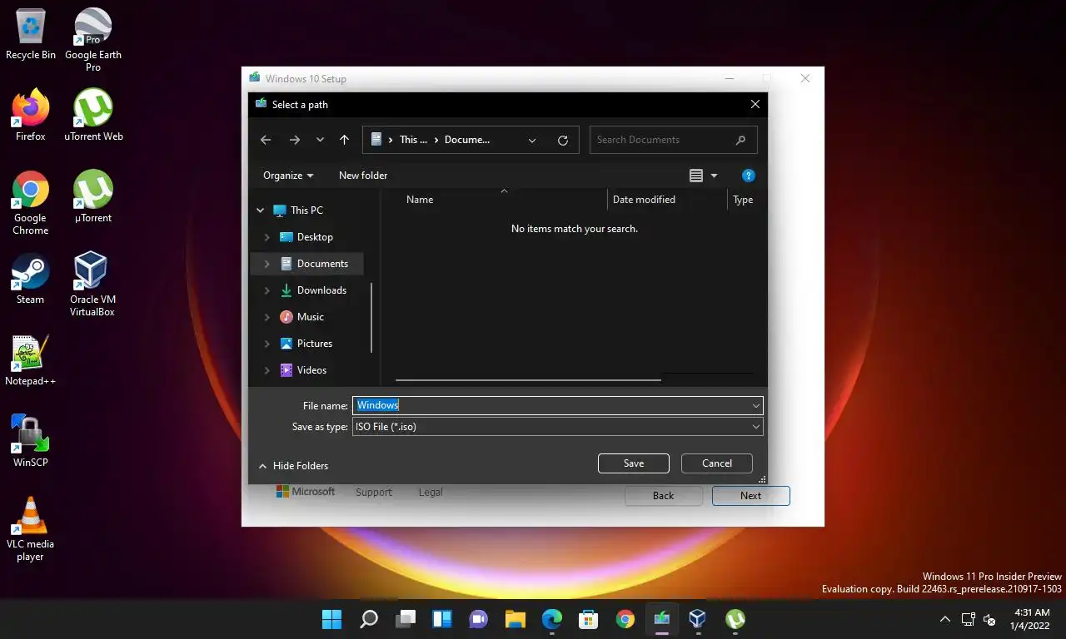Expand the Downloads tree node
Image resolution: width=1066 pixels, height=639 pixels.
tap(266, 290)
